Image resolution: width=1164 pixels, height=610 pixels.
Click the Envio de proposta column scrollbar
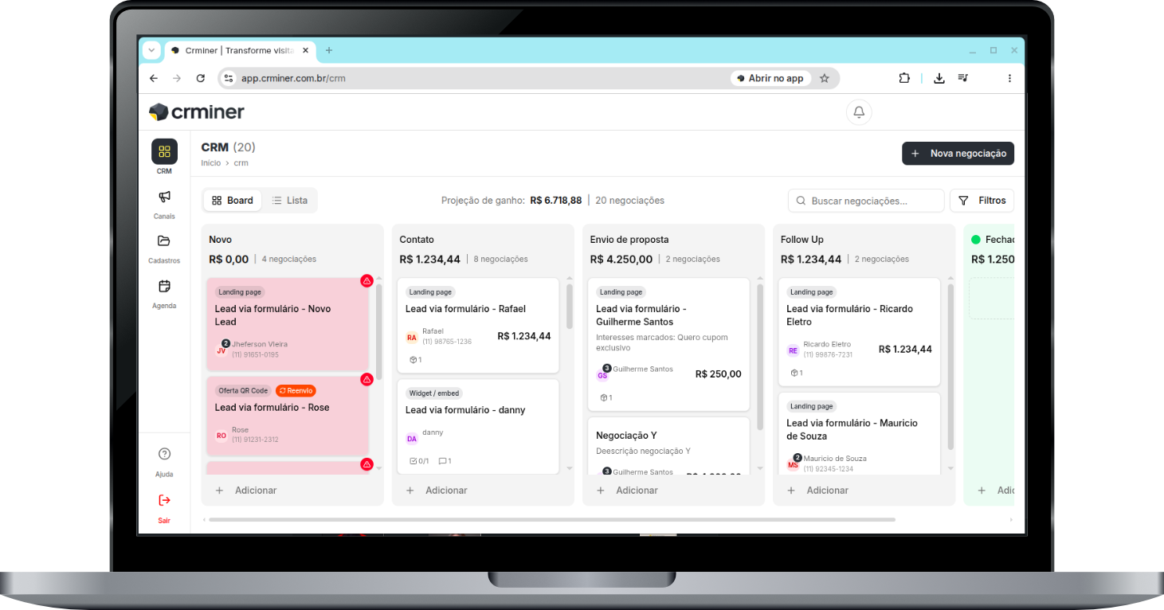(760, 357)
